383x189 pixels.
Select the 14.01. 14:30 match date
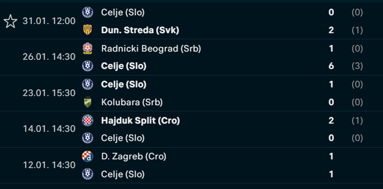click(49, 129)
